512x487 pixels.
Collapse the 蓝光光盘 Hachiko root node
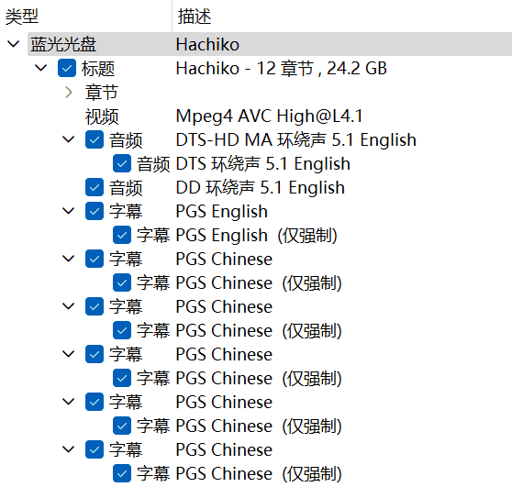(14, 44)
